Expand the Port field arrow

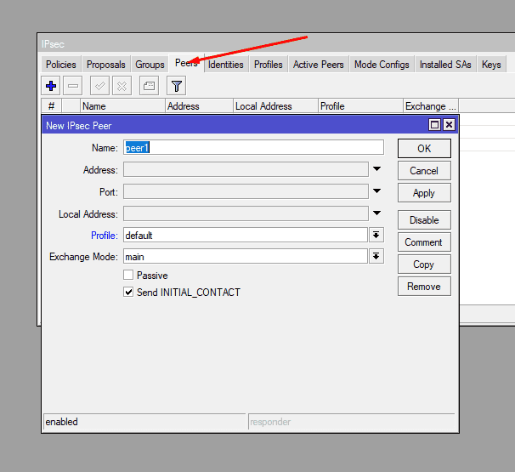click(376, 192)
